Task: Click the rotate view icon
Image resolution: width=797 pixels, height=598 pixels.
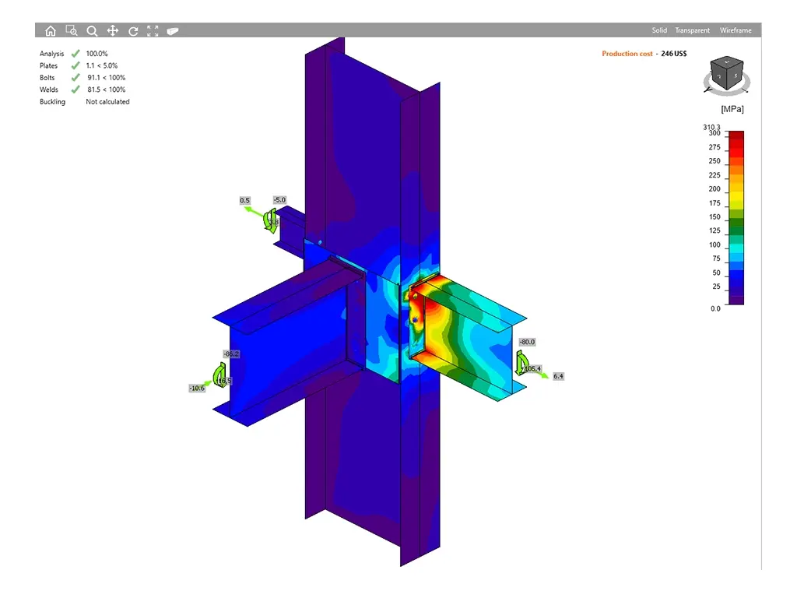Action: [x=133, y=31]
